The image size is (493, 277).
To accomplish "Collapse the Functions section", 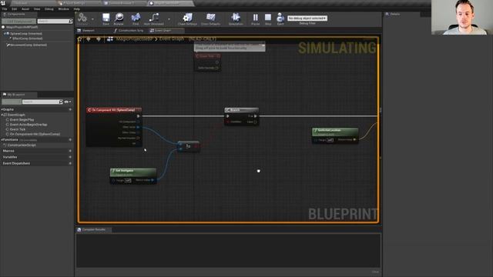I will 2,139.
